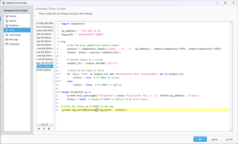This screenshot has width=238, height=144.
Task: Click the subprocess.Popen call on line 8
Action: (144, 49)
